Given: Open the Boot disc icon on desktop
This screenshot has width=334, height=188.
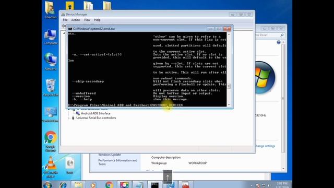Looking at the screenshot, I should (70, 166).
